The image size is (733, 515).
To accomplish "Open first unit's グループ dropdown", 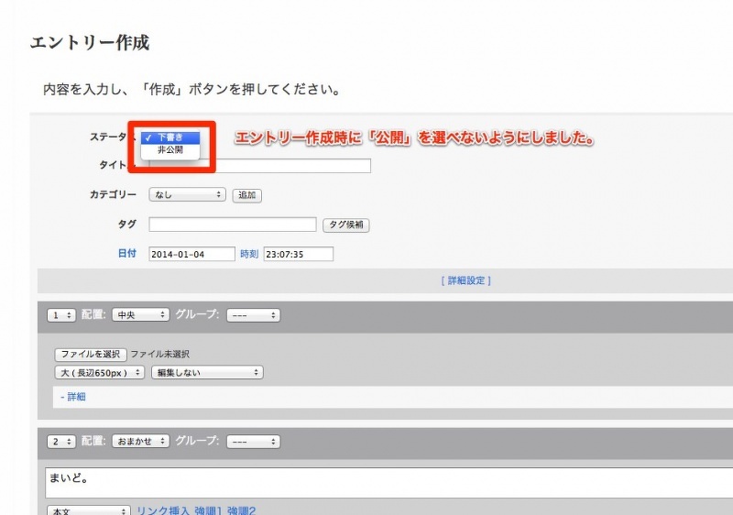I will [253, 315].
